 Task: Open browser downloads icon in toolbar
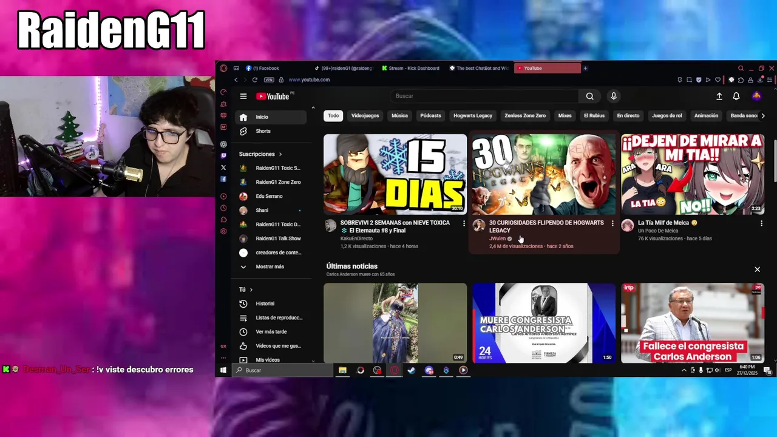(760, 79)
